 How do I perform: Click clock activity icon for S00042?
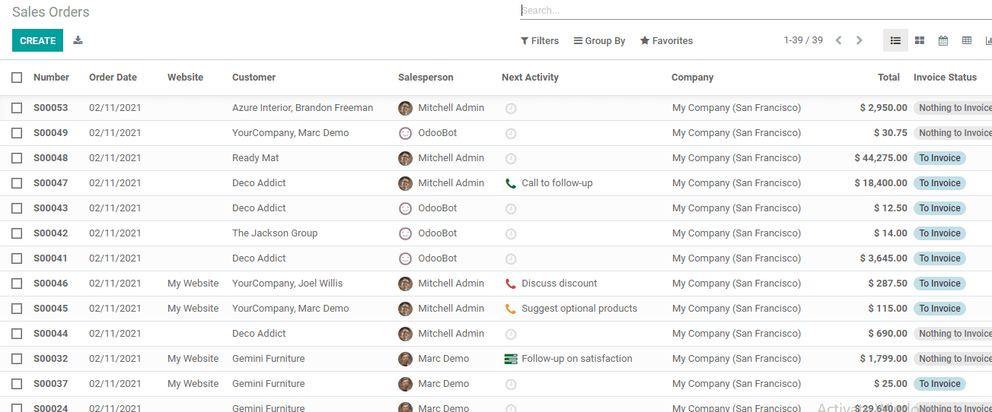coord(511,234)
